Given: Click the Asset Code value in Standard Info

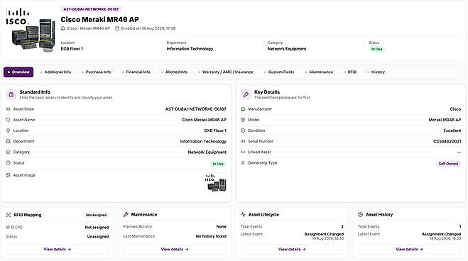Looking at the screenshot, I should tap(196, 109).
